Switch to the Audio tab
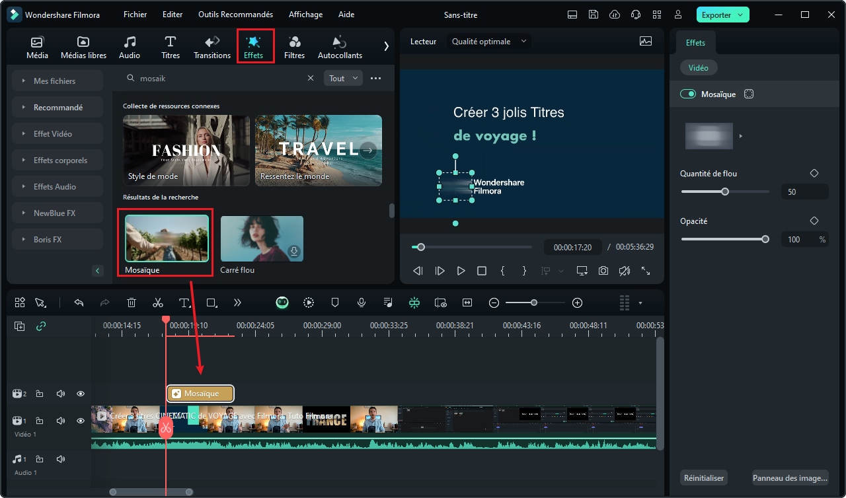 point(130,48)
